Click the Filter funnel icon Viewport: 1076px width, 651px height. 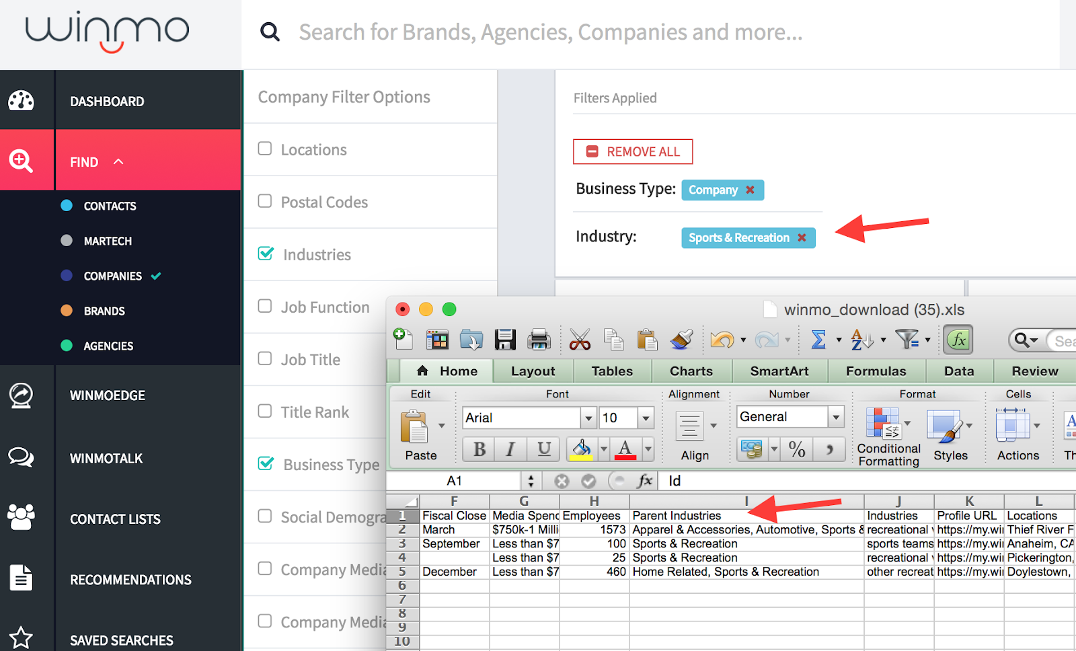pos(907,340)
